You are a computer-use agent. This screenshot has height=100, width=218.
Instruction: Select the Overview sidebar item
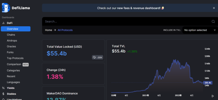pos(16,29)
